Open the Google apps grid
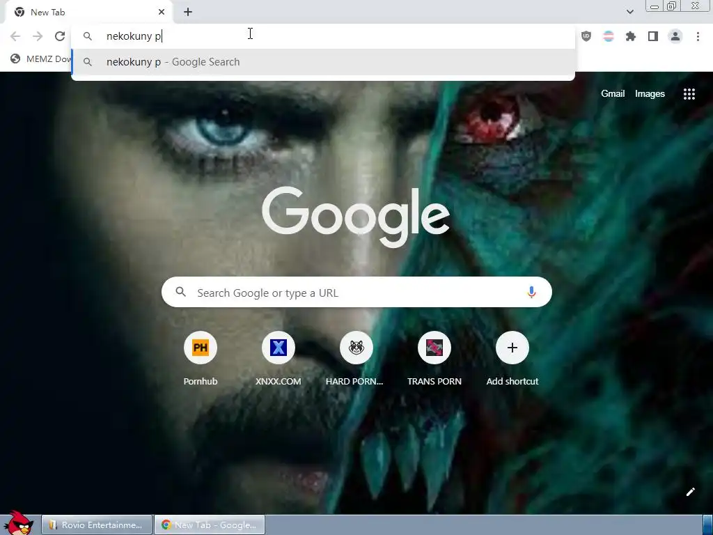The width and height of the screenshot is (713, 535). [x=689, y=94]
